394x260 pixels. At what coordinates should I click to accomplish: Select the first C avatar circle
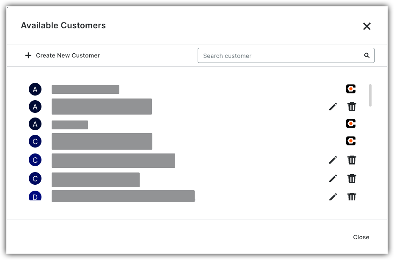coord(35,141)
